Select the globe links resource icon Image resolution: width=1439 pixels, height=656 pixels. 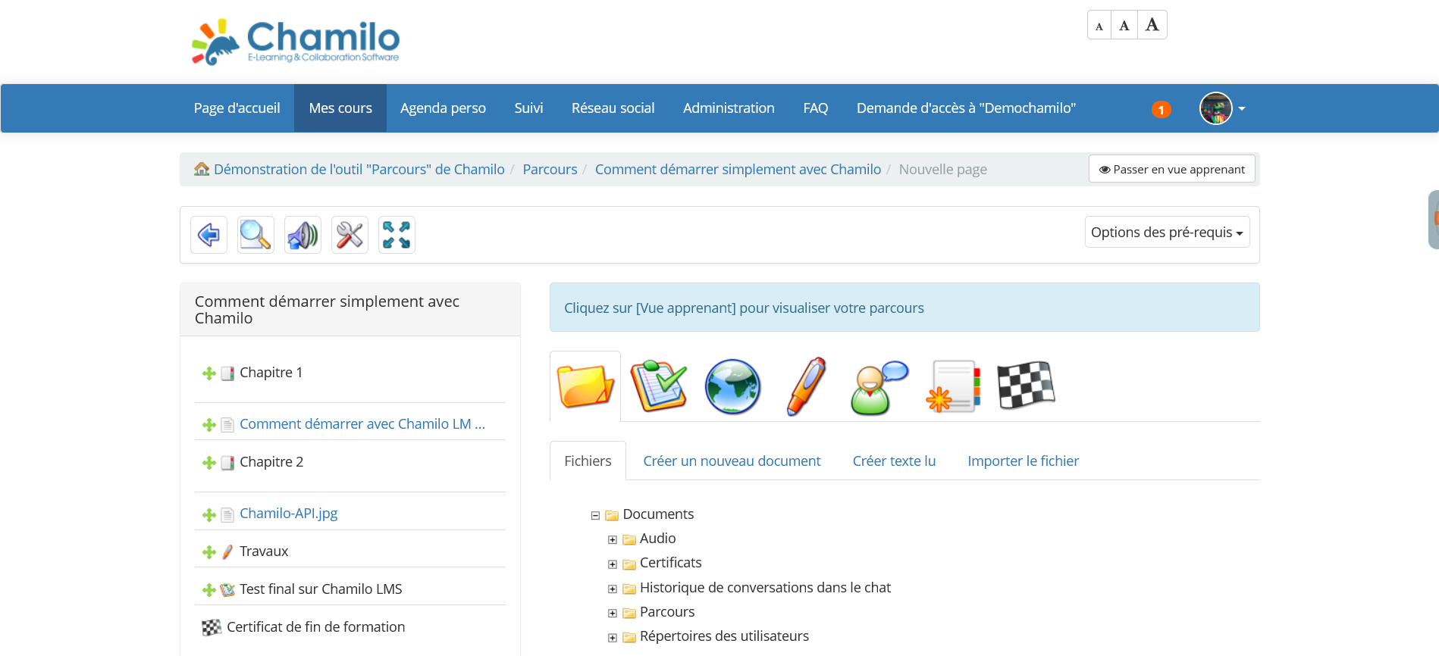(x=732, y=386)
